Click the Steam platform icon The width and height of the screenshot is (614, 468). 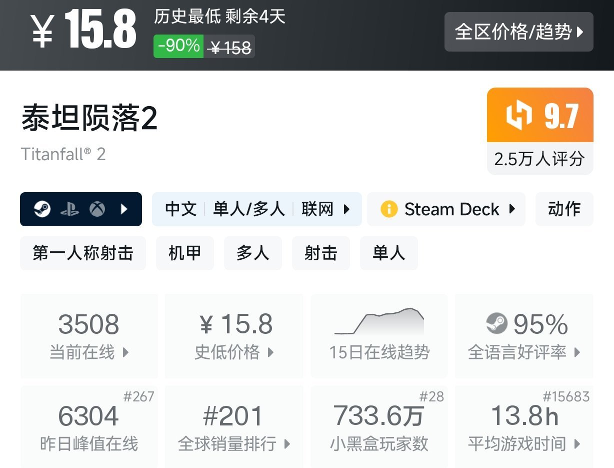[x=42, y=209]
